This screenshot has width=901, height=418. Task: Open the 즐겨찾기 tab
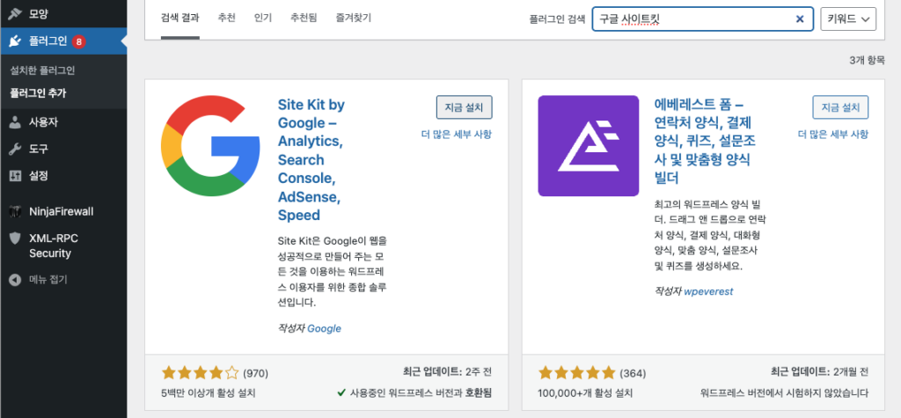coord(355,18)
